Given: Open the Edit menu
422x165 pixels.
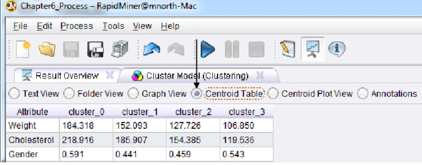Looking at the screenshot, I should (45, 26).
